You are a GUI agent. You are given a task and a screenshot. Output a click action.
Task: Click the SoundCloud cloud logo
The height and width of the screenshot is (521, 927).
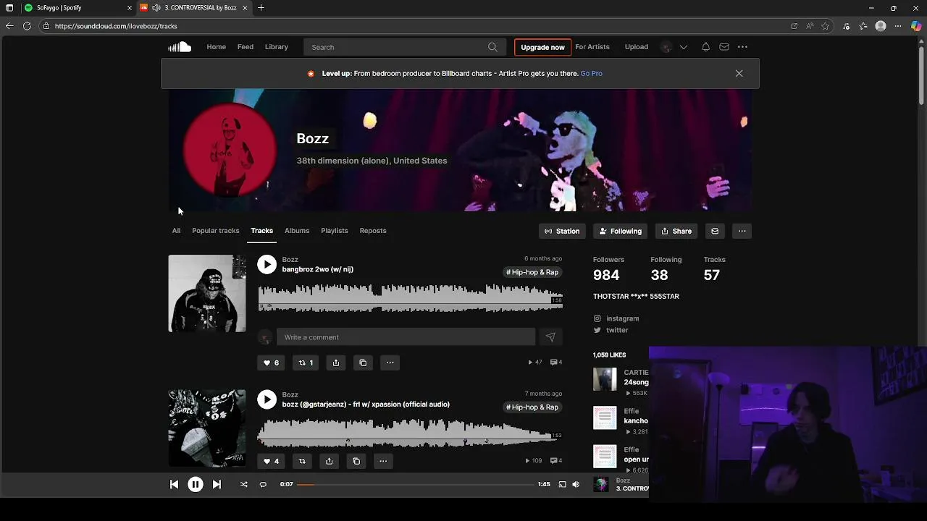coord(180,47)
